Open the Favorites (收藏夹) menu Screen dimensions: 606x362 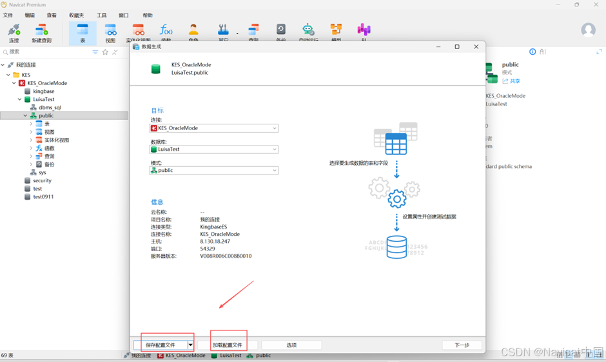[77, 15]
